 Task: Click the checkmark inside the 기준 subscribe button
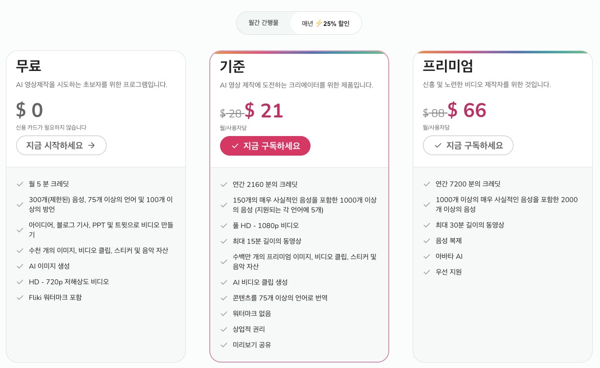pyautogui.click(x=235, y=146)
